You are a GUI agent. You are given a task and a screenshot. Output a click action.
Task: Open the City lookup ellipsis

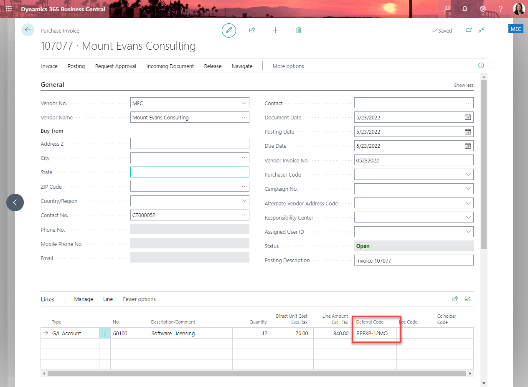(244, 158)
